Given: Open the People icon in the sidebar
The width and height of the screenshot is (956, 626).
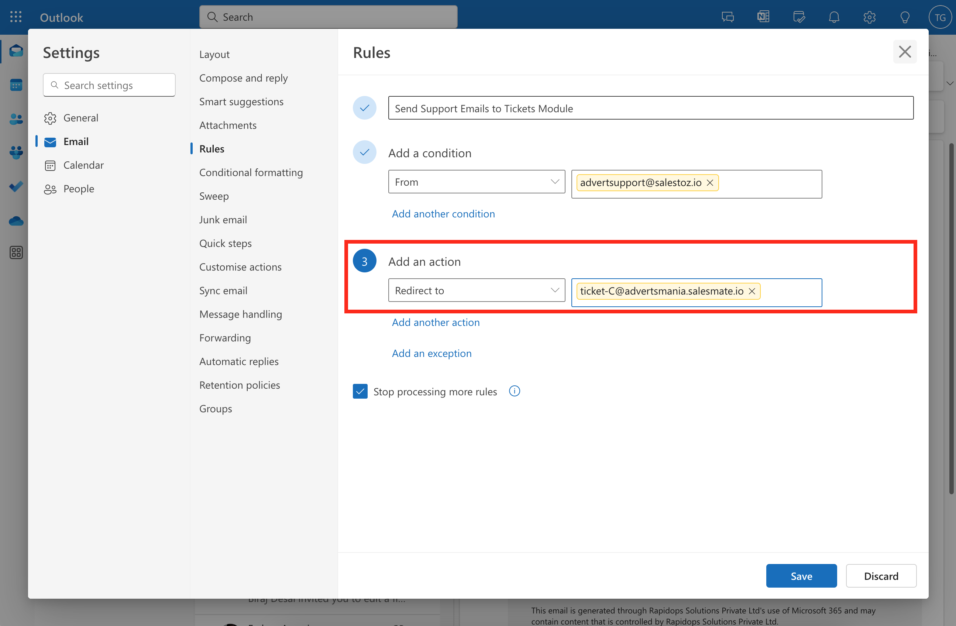Looking at the screenshot, I should (16, 118).
